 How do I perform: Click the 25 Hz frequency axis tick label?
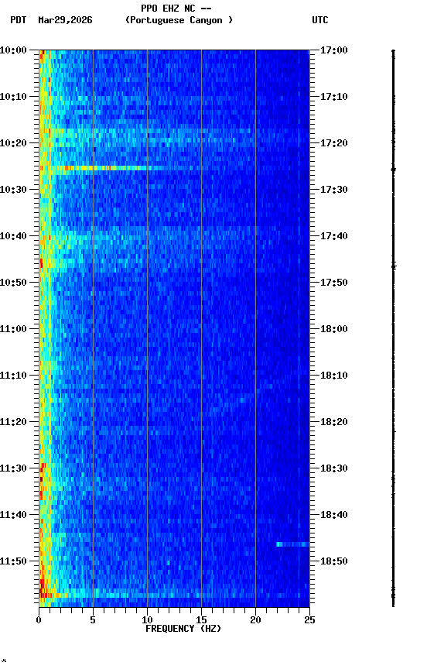click(x=309, y=620)
